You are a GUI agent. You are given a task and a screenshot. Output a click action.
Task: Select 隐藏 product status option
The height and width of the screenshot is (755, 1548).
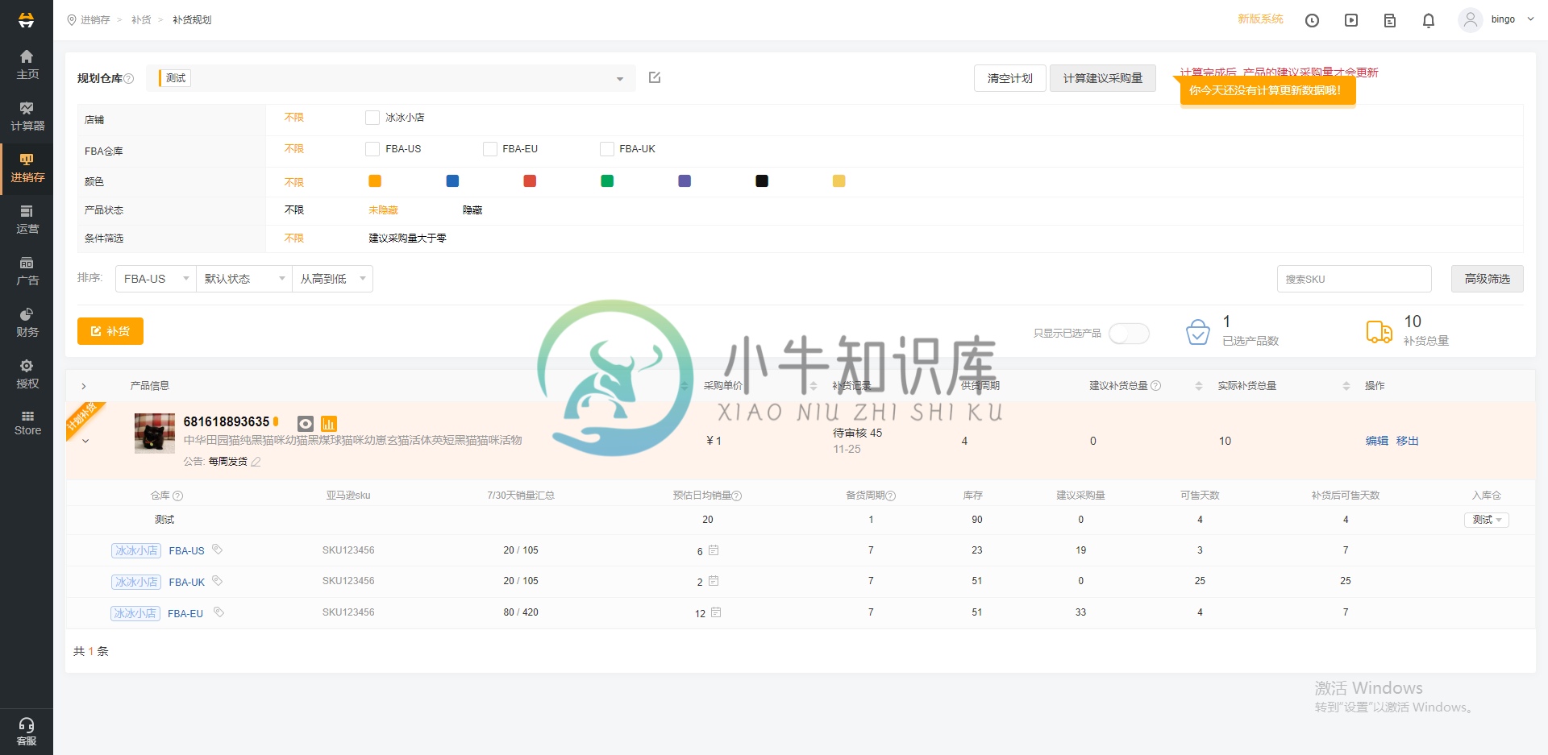coord(472,210)
